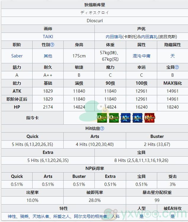
Task: Open the 人科 trait link
Action: coord(115,216)
